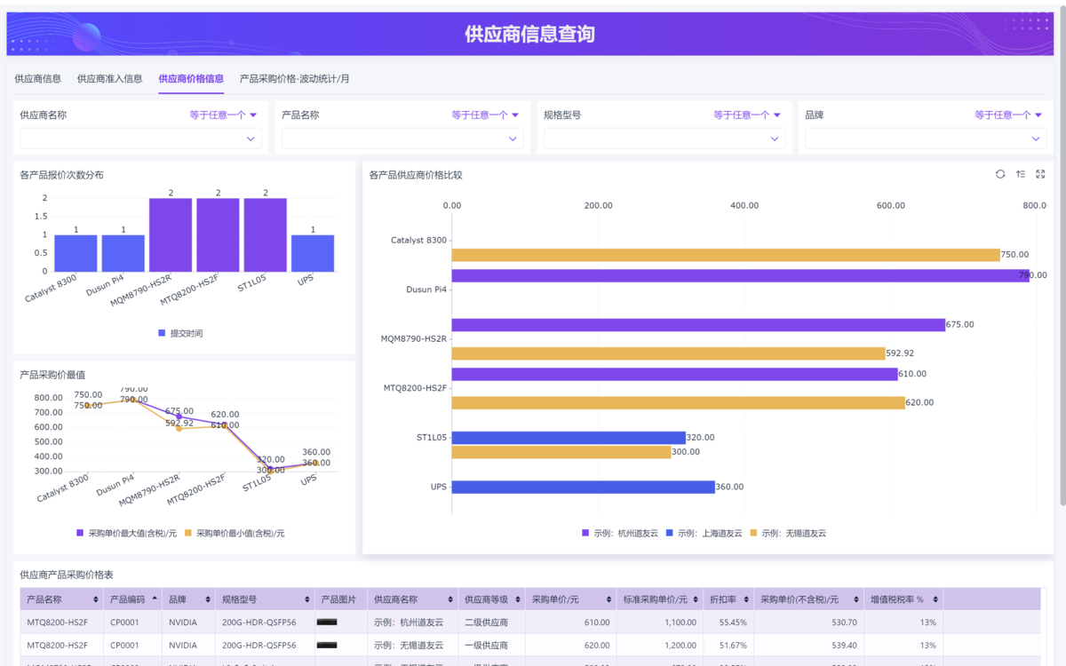Image resolution: width=1066 pixels, height=666 pixels.
Task: Click the sort icon in price comparison chart
Action: [1021, 174]
